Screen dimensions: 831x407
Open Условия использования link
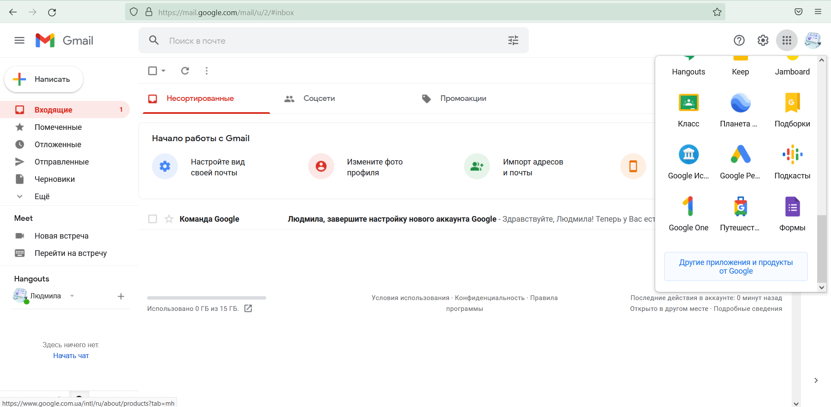click(x=410, y=298)
